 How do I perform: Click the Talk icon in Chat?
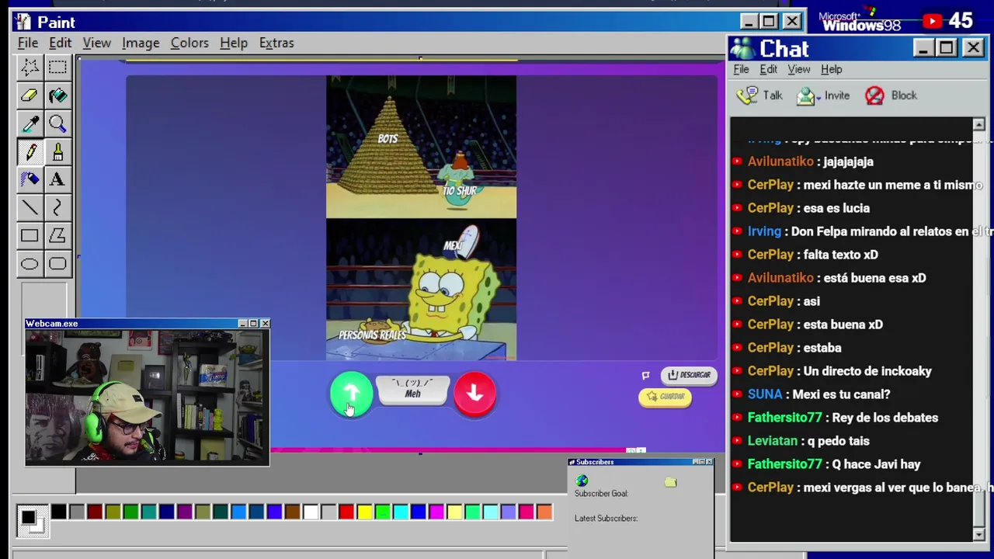(747, 95)
